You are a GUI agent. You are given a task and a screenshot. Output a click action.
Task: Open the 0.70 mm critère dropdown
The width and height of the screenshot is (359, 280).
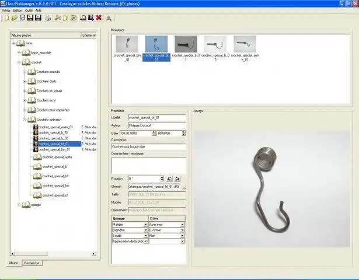(183, 230)
